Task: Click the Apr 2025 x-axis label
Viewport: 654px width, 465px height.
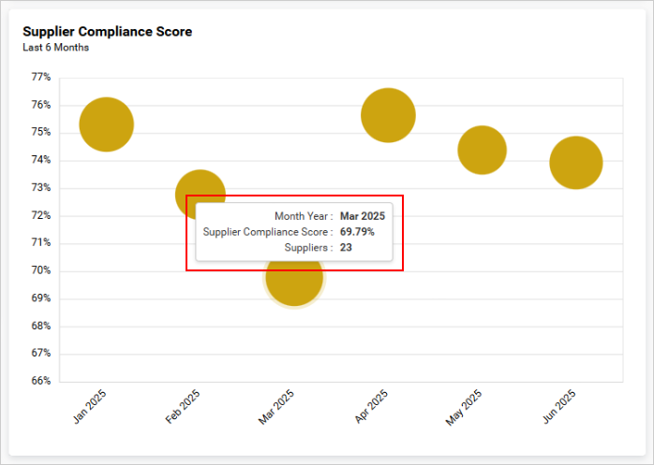Action: point(373,407)
